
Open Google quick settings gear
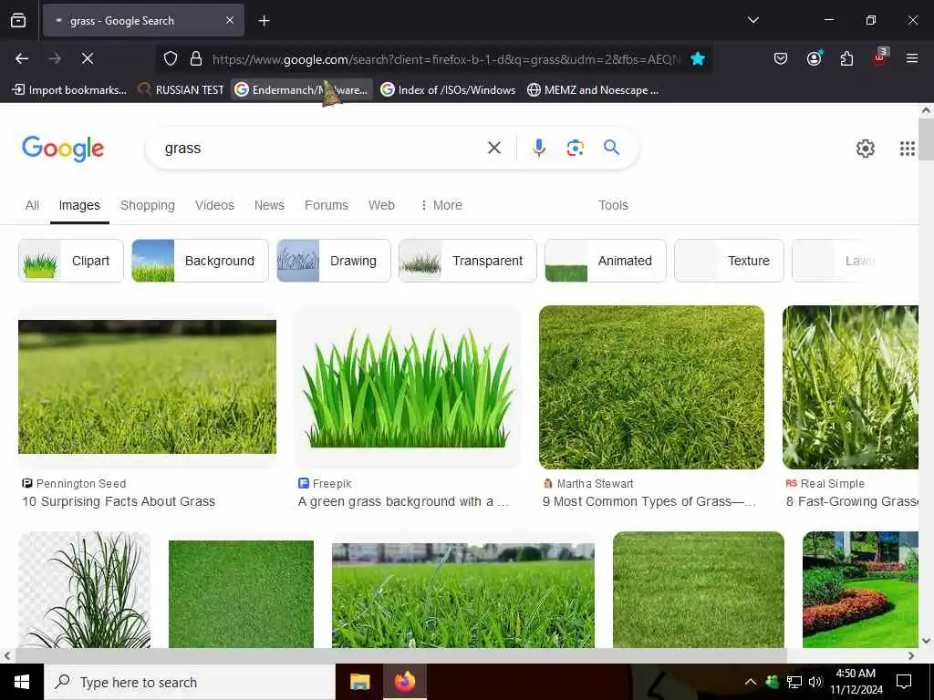point(865,149)
